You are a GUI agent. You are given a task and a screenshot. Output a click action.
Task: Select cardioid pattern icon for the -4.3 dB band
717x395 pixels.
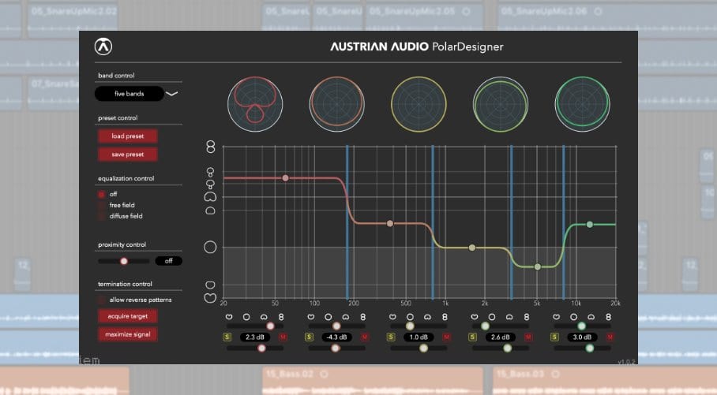pyautogui.click(x=346, y=316)
